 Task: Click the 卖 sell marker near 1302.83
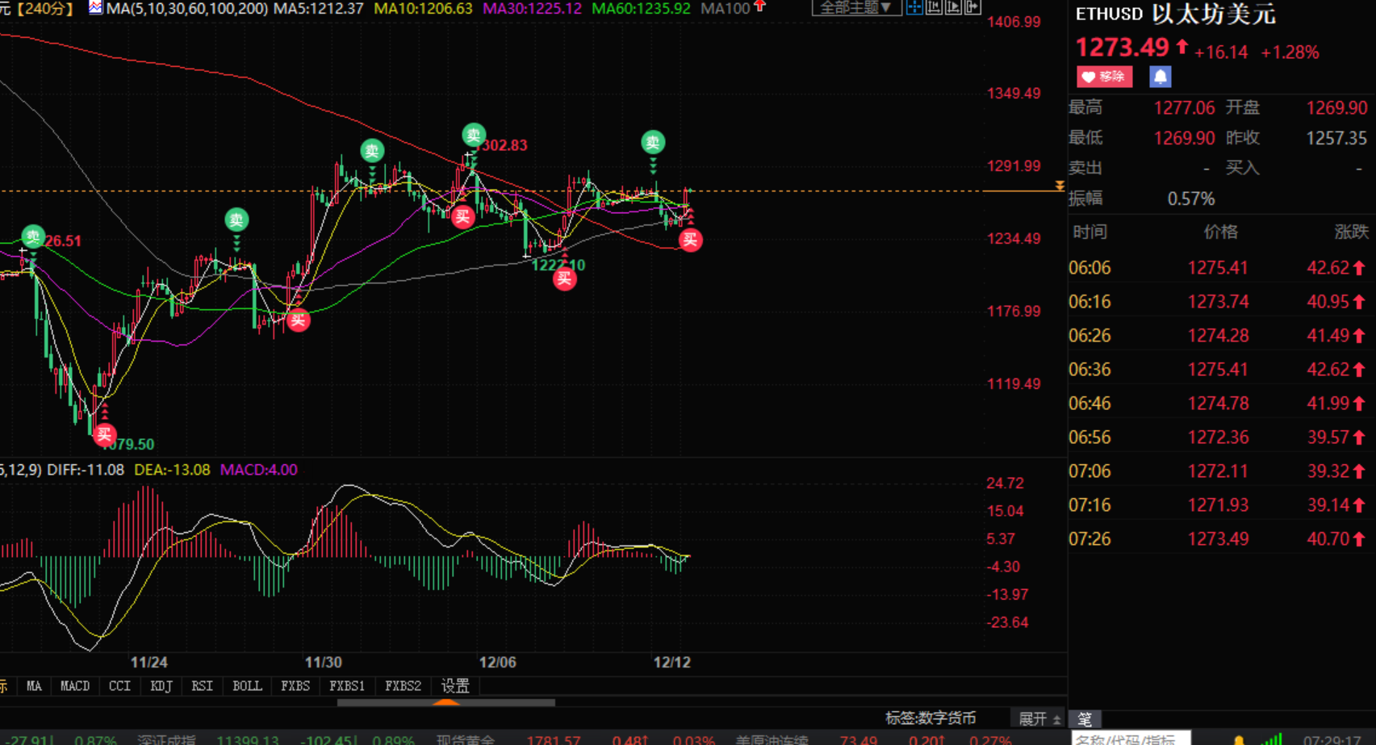pos(474,135)
